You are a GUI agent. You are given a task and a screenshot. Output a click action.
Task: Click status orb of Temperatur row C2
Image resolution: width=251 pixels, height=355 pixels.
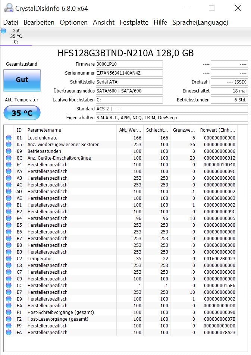coord(9,258)
